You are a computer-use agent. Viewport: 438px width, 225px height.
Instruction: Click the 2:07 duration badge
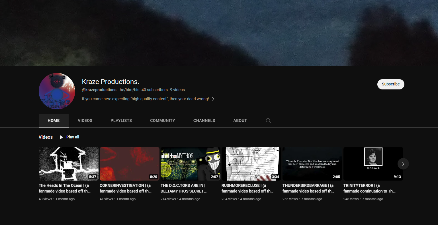(214, 177)
